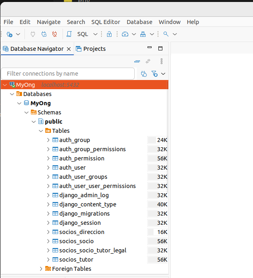Open dropdown next to dashboard gauge icon
Viewport: 253px width, 278px height.
[x=134, y=34]
